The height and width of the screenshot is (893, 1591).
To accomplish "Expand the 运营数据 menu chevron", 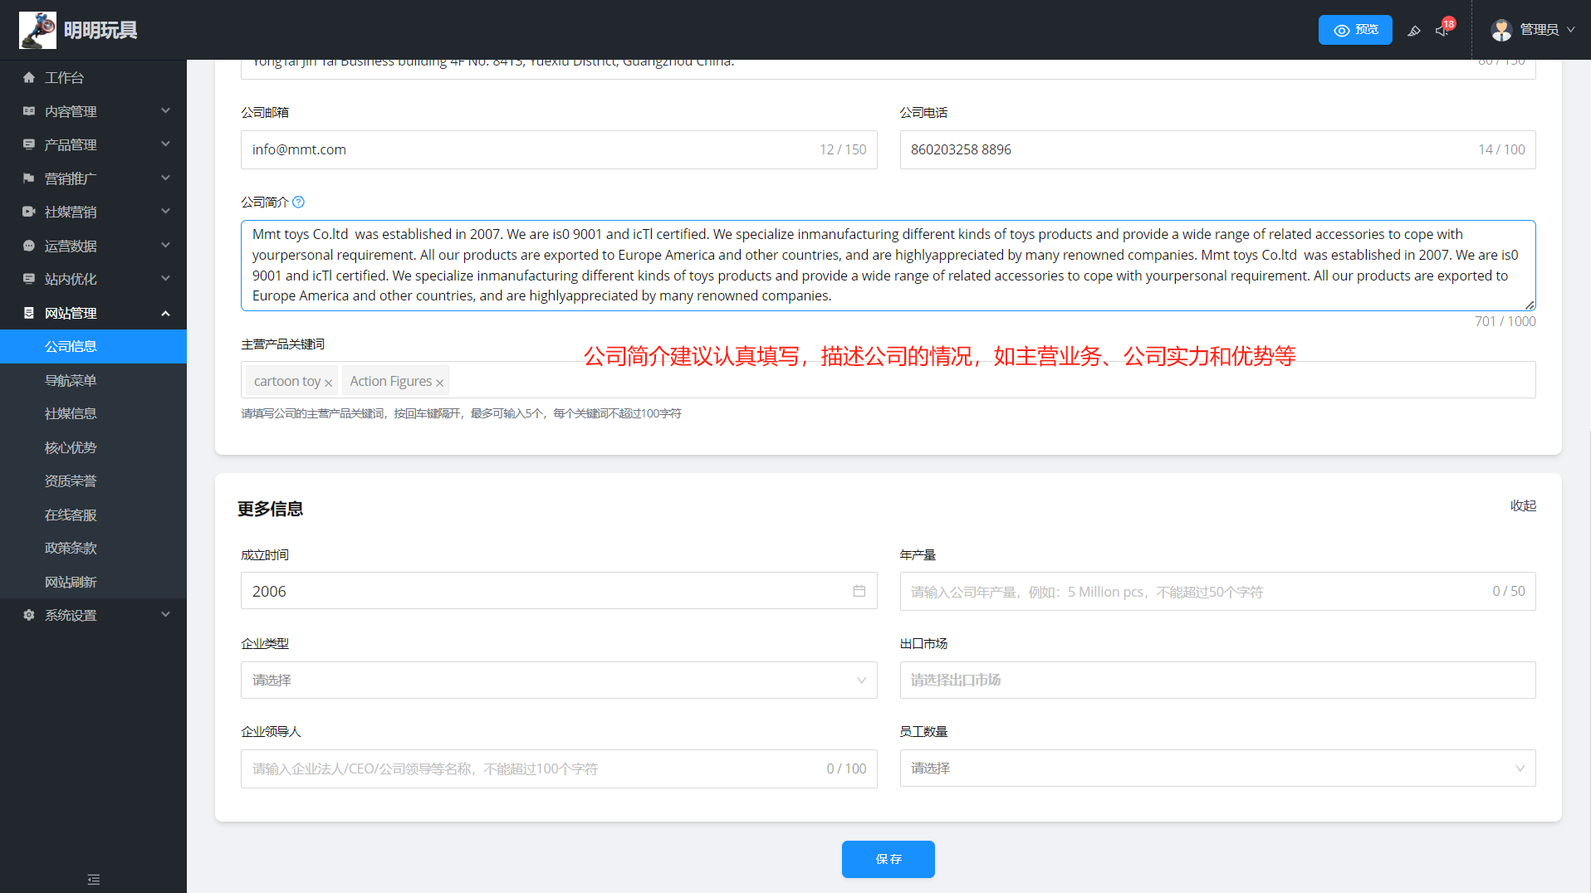I will (165, 245).
